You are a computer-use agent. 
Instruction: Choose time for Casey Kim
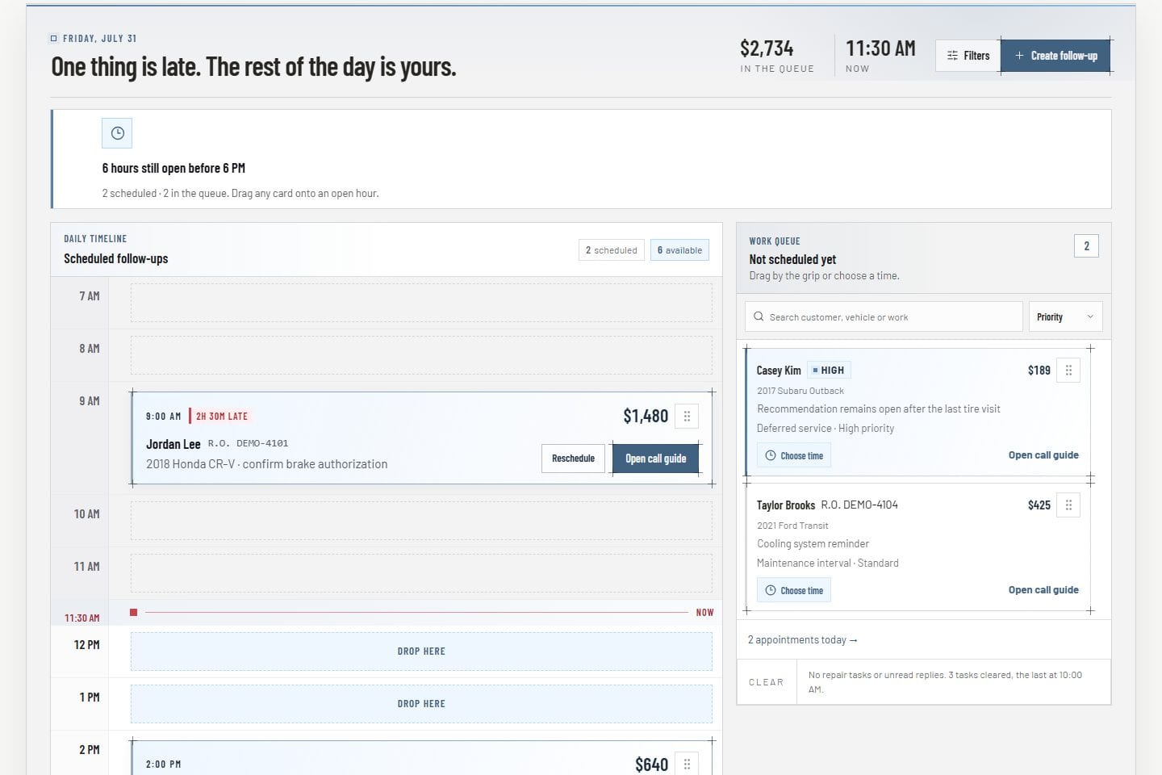click(794, 456)
